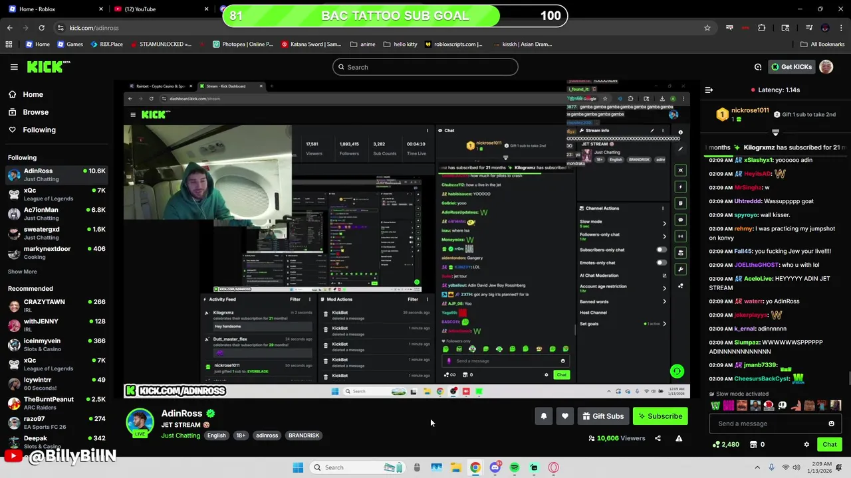
Task: Open withJENNY recommended channel
Action: pyautogui.click(x=57, y=325)
